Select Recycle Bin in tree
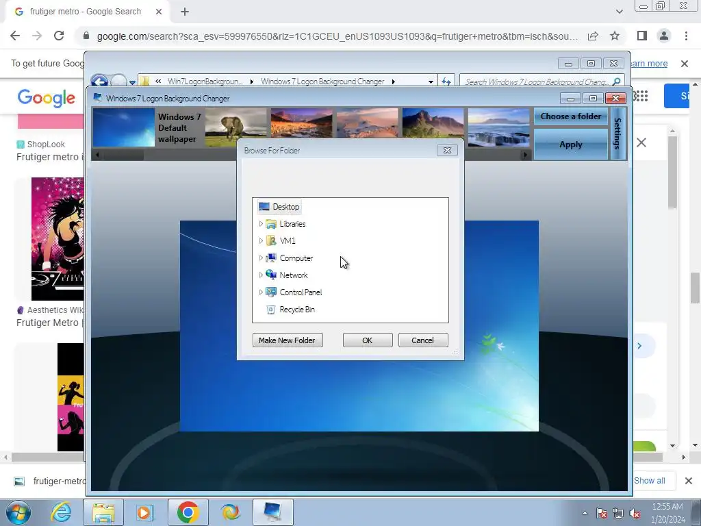The height and width of the screenshot is (526, 701). (x=297, y=310)
